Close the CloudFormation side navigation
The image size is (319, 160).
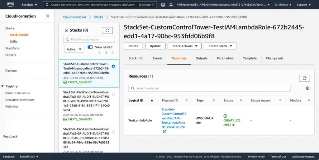tap(47, 16)
